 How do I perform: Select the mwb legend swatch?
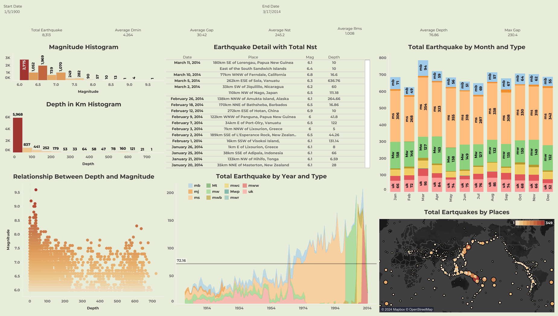[209, 198]
